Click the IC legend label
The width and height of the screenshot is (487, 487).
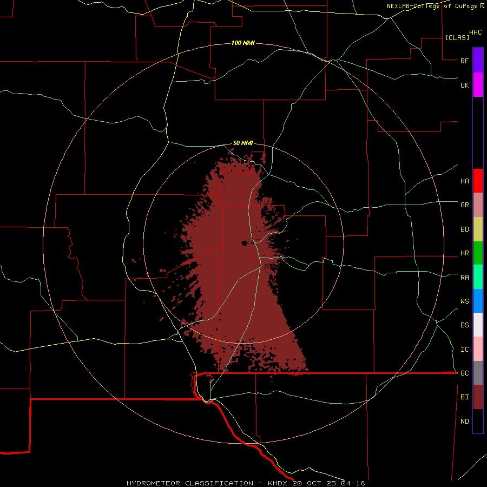(x=464, y=350)
